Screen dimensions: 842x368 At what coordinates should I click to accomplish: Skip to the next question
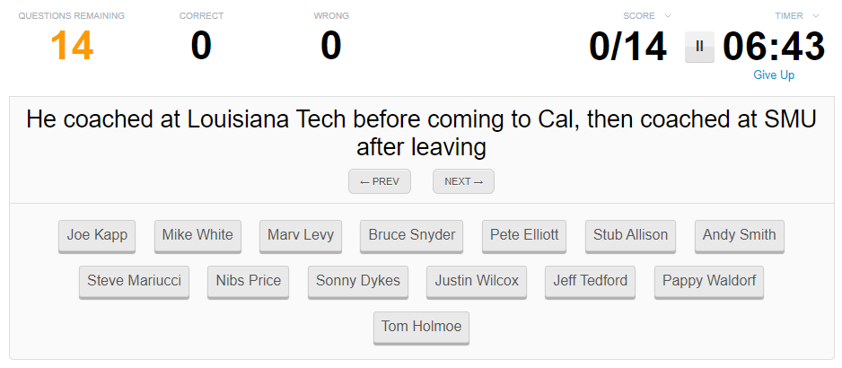tap(463, 181)
